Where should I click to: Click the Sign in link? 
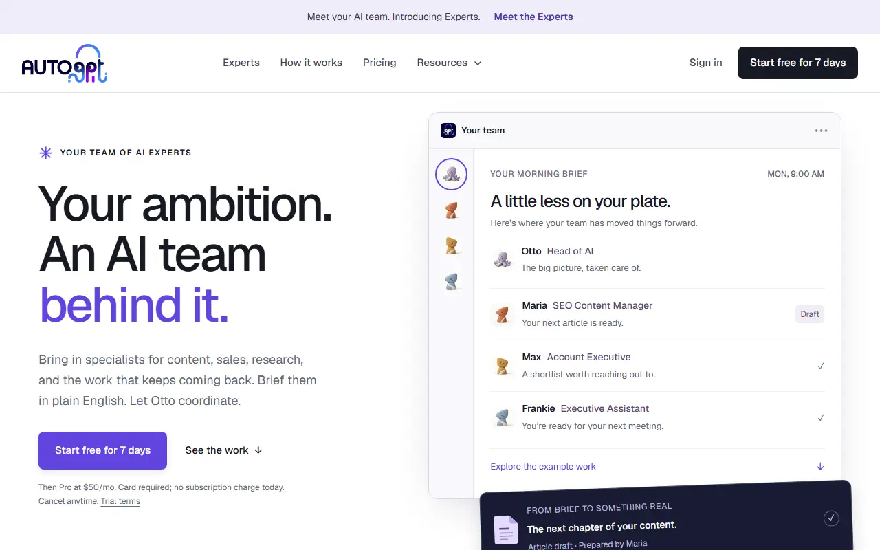tap(705, 63)
